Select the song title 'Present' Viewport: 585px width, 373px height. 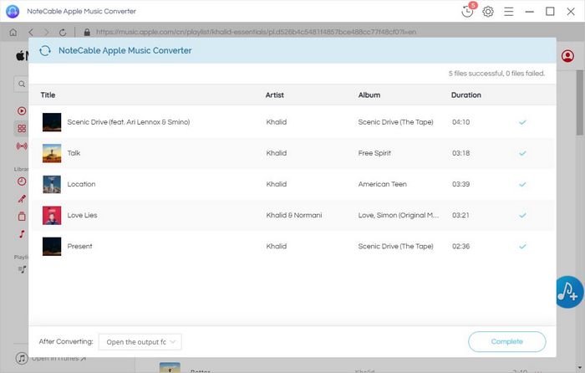[x=79, y=246]
